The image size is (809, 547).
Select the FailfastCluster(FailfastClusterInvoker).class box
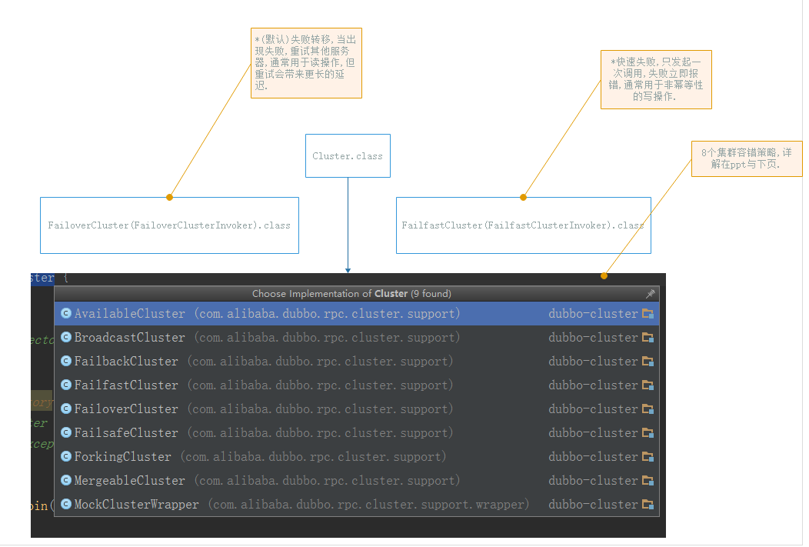[x=523, y=225]
